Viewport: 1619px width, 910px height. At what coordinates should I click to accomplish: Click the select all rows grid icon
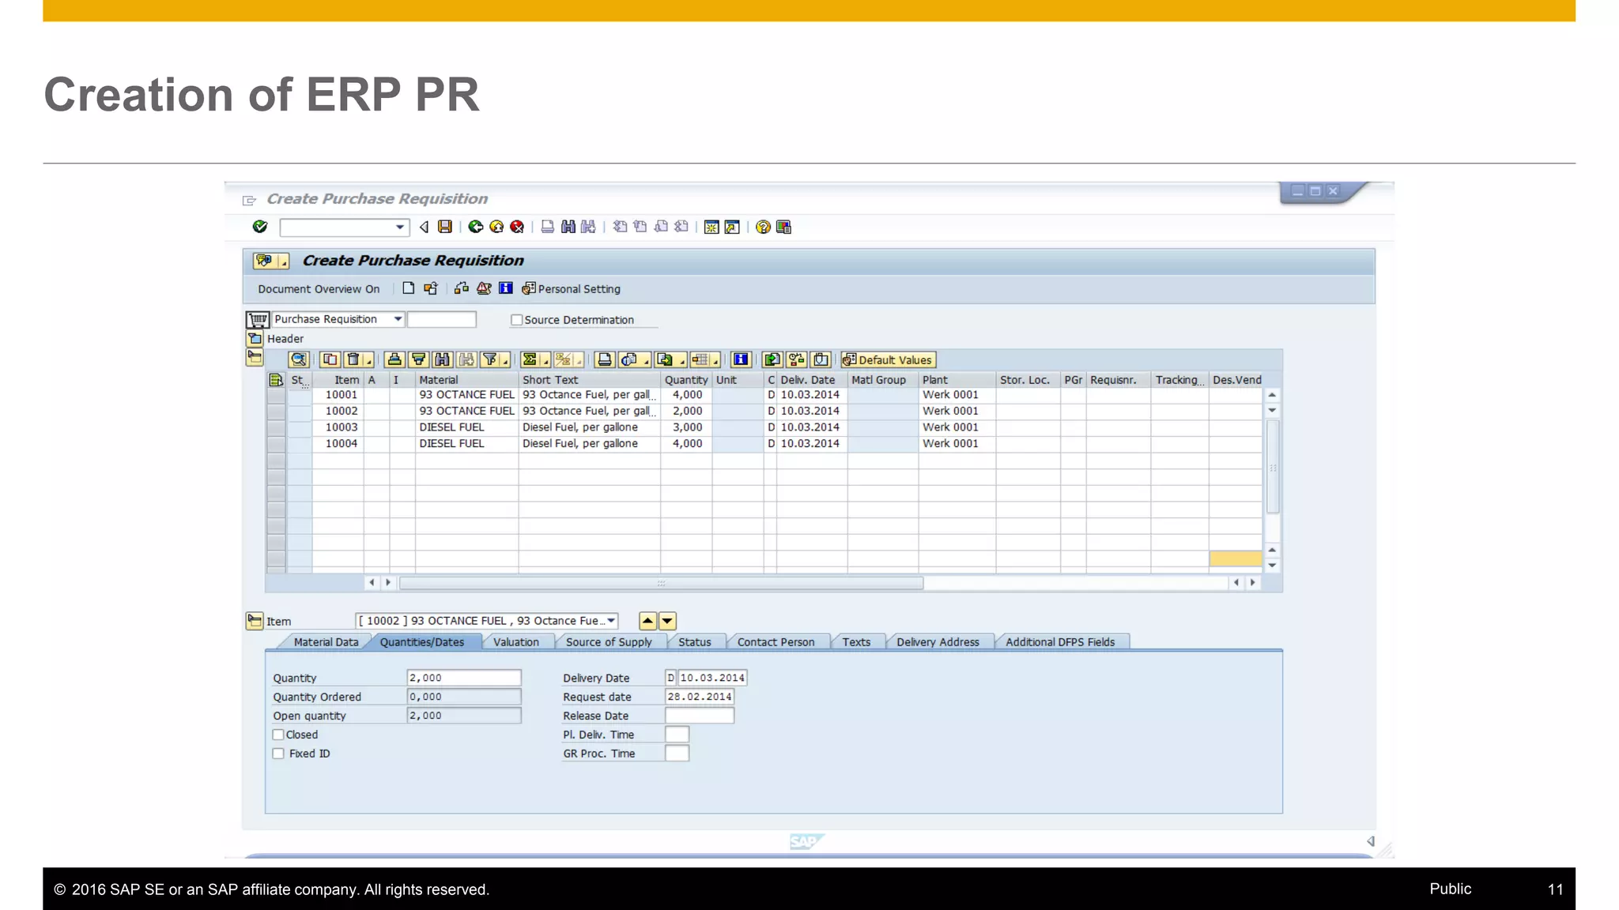[275, 379]
